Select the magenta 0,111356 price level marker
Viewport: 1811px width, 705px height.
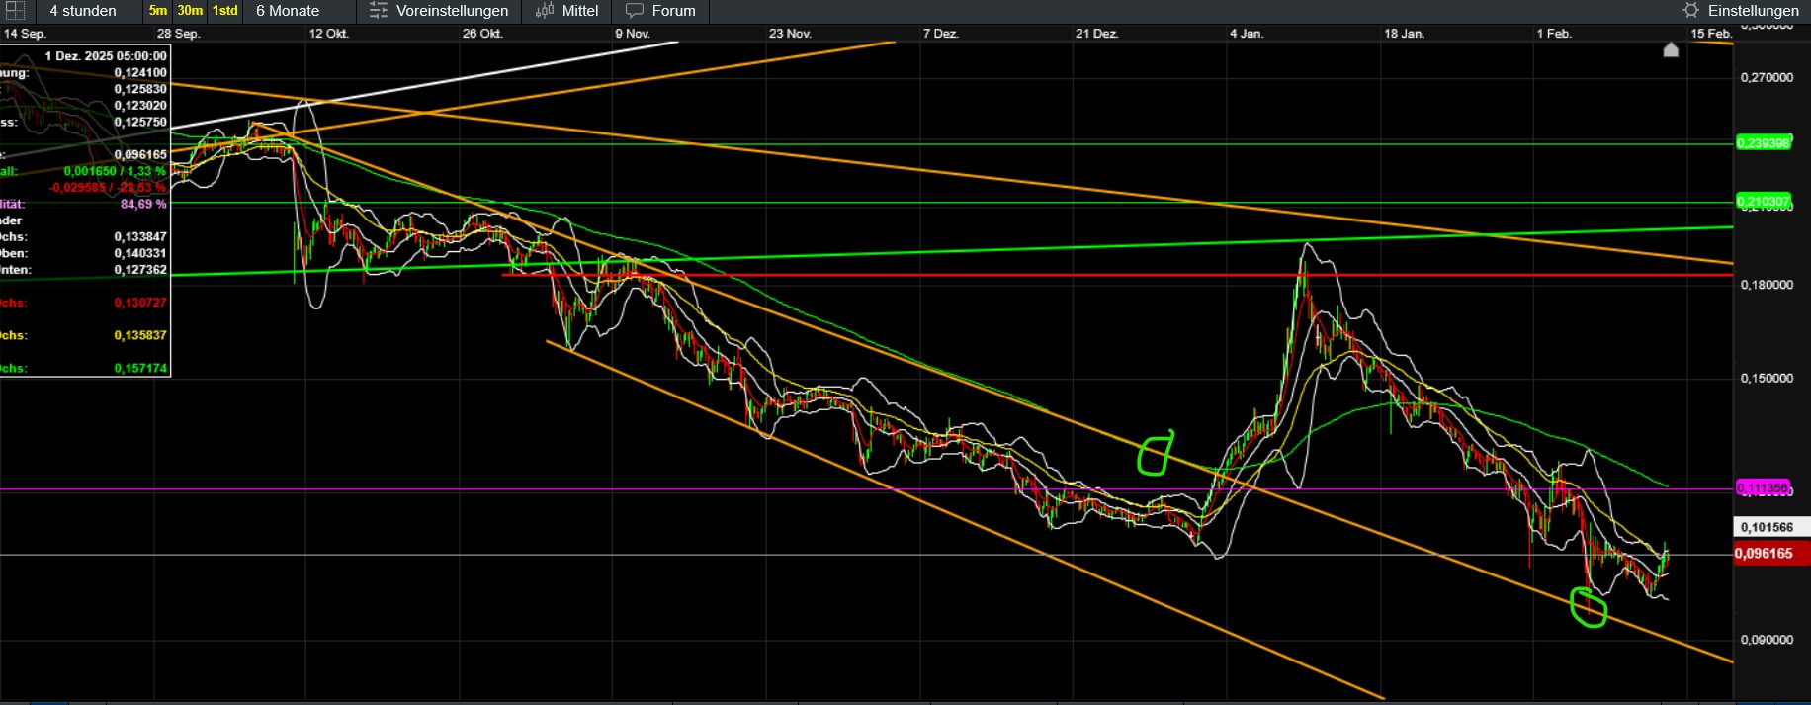tap(1763, 488)
